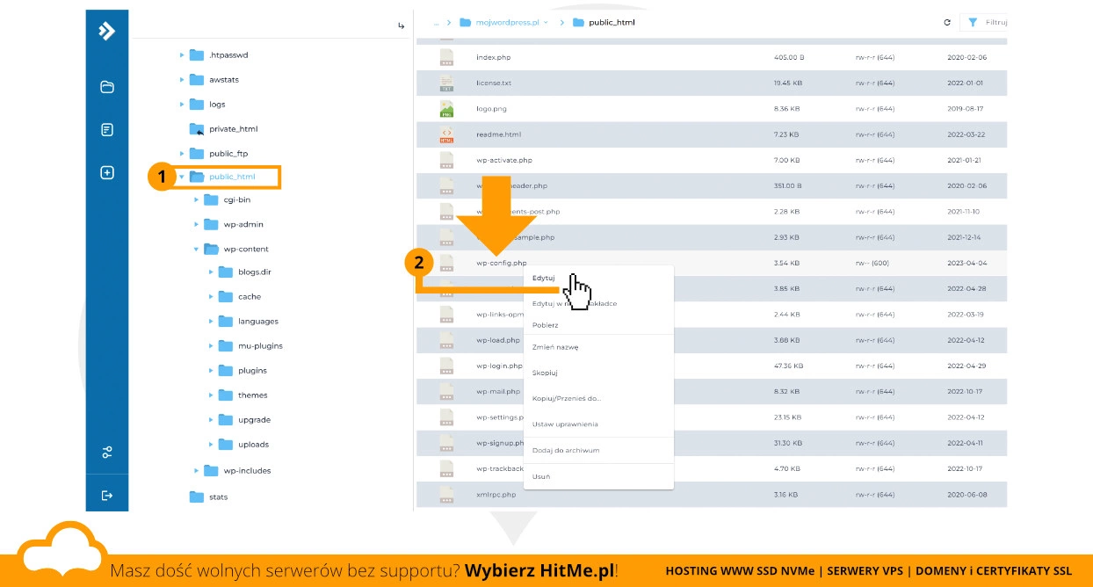This screenshot has height=587, width=1093.
Task: Click the logo.png file name
Action: (x=491, y=109)
